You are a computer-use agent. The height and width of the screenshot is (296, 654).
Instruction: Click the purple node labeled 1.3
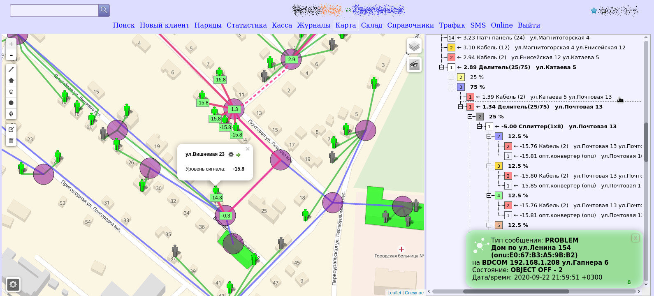234,109
